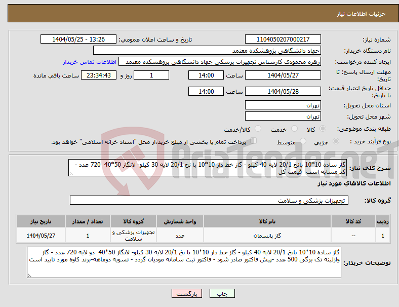Screen dimensions: 399x307
Task: Click the گروه کالا field تجهیزات پزشکی و سلامت
Action: (209, 200)
